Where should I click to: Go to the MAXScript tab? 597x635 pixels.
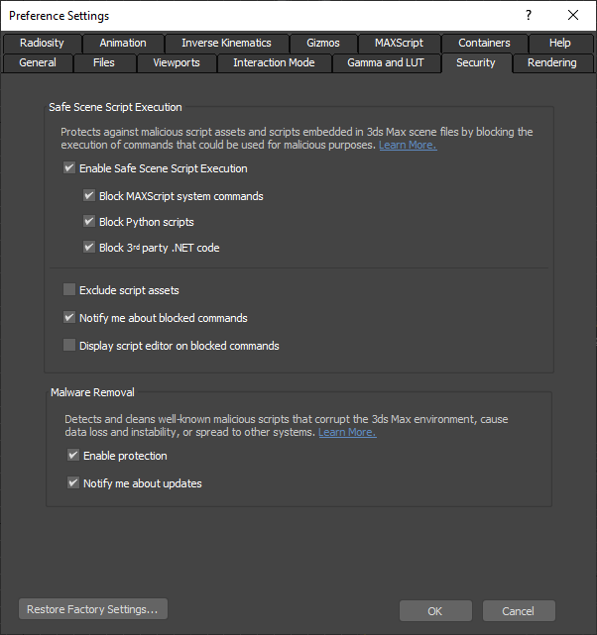pos(399,43)
